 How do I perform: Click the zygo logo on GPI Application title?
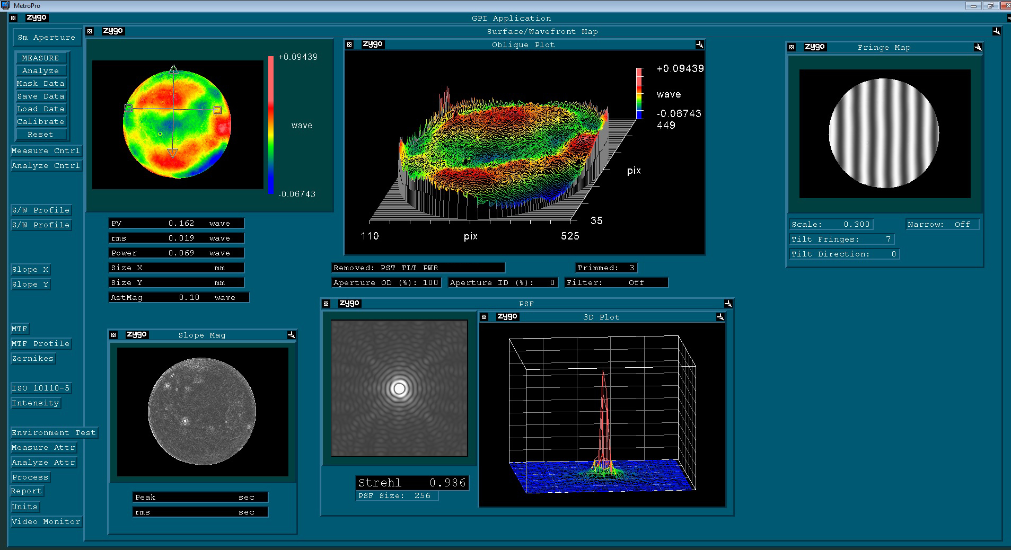tap(37, 17)
